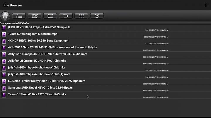The image size is (211, 118).
Task: Click 655.92 MB details of Samsung_UHD_Dubai
Action: click(x=156, y=91)
